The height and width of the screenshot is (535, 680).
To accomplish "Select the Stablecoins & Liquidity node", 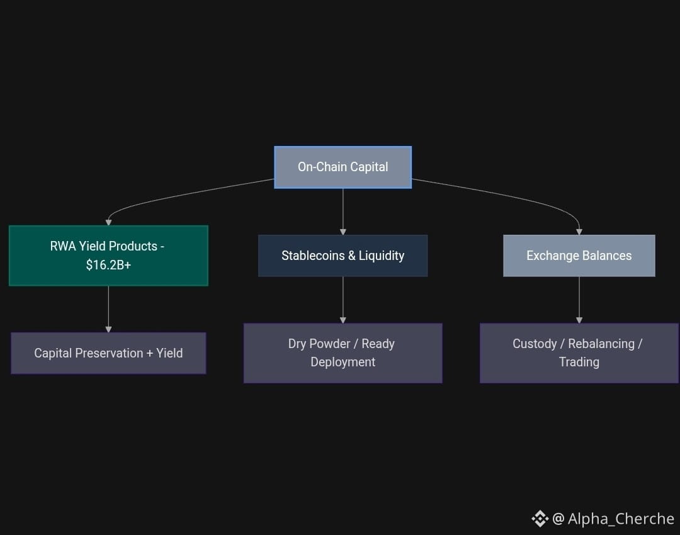I will [x=343, y=256].
